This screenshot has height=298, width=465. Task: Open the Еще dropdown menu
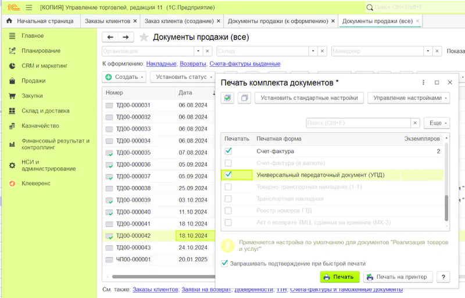[x=437, y=123]
